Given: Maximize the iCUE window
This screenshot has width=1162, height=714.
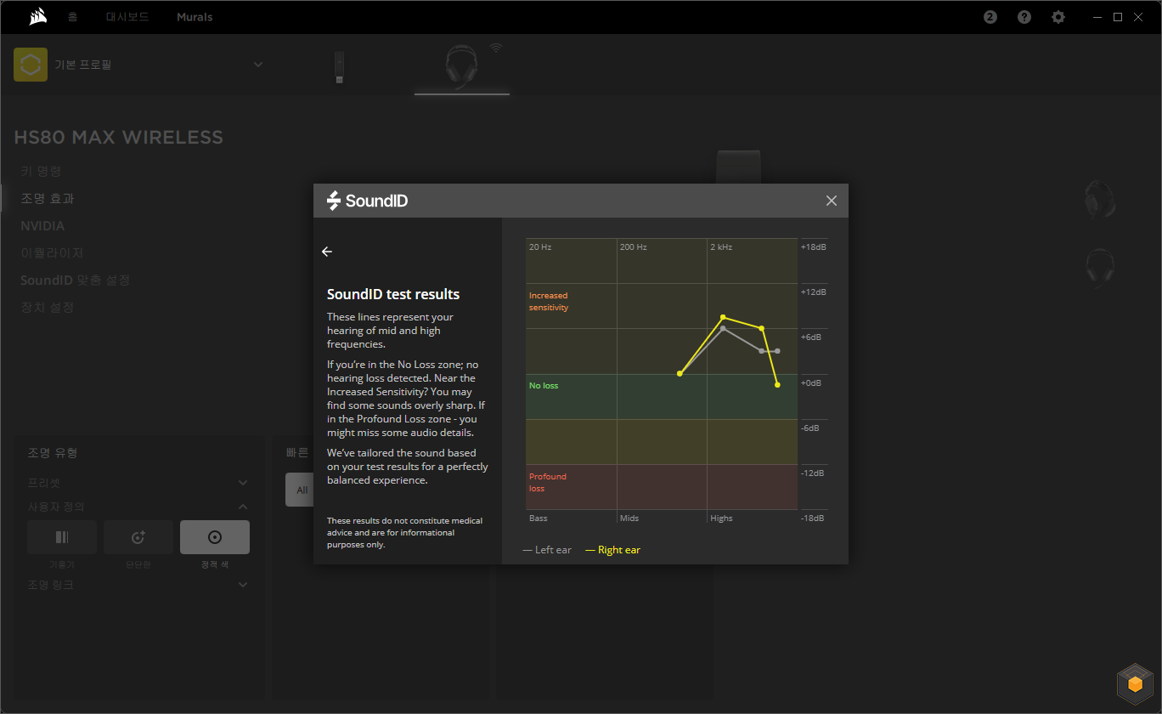Looking at the screenshot, I should point(1118,17).
